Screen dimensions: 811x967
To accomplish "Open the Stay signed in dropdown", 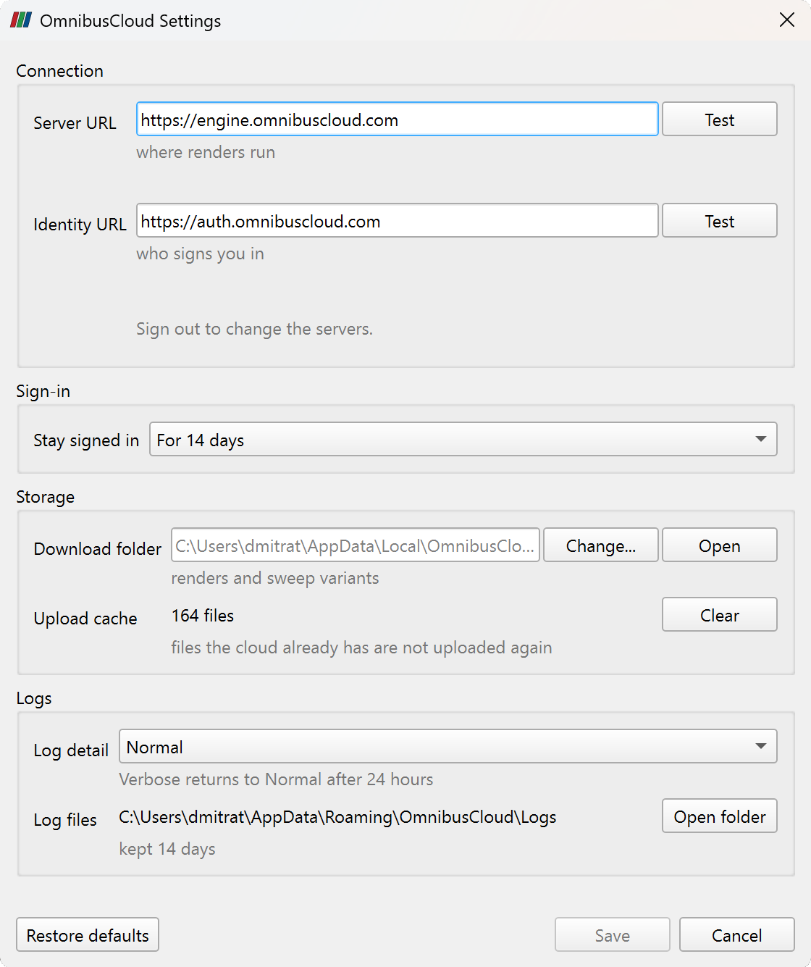I will 463,439.
